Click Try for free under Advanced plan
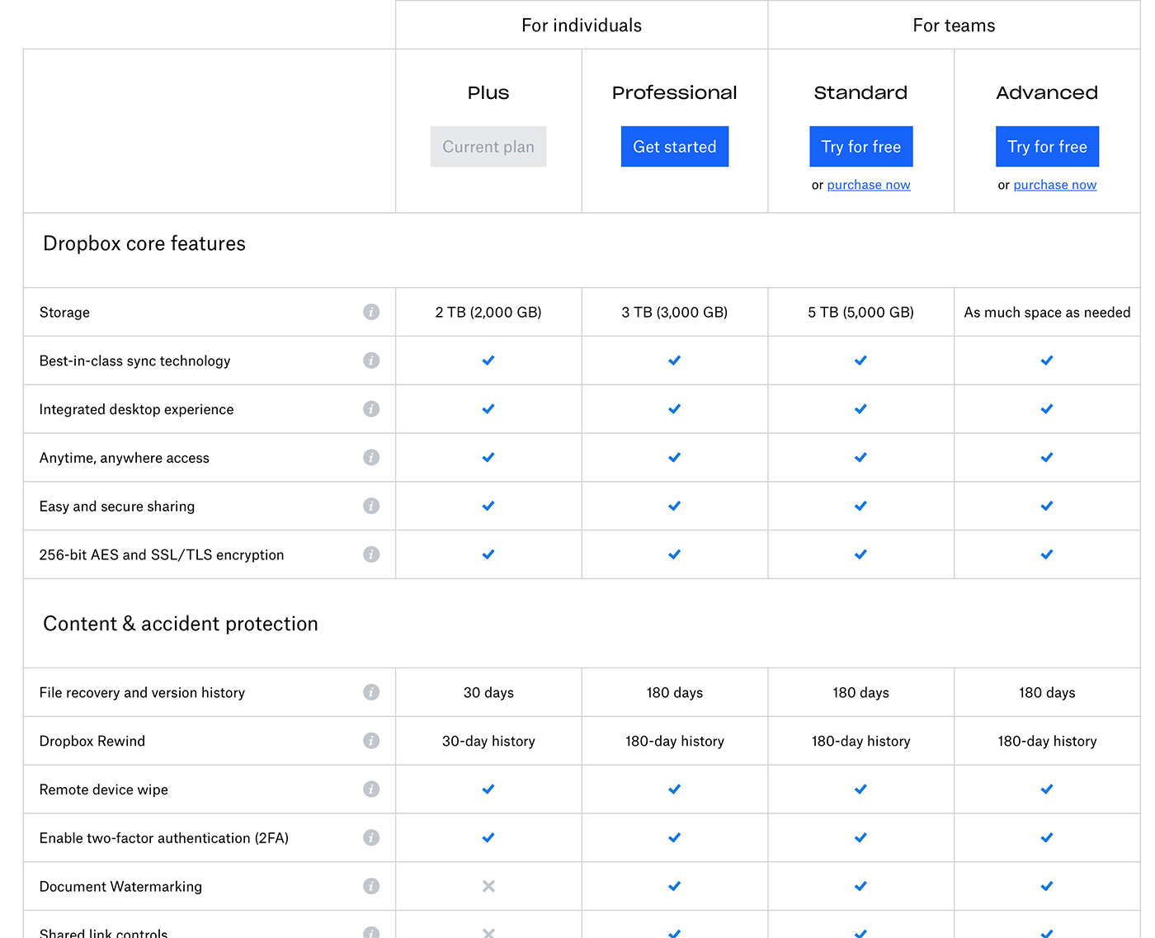 click(x=1047, y=147)
